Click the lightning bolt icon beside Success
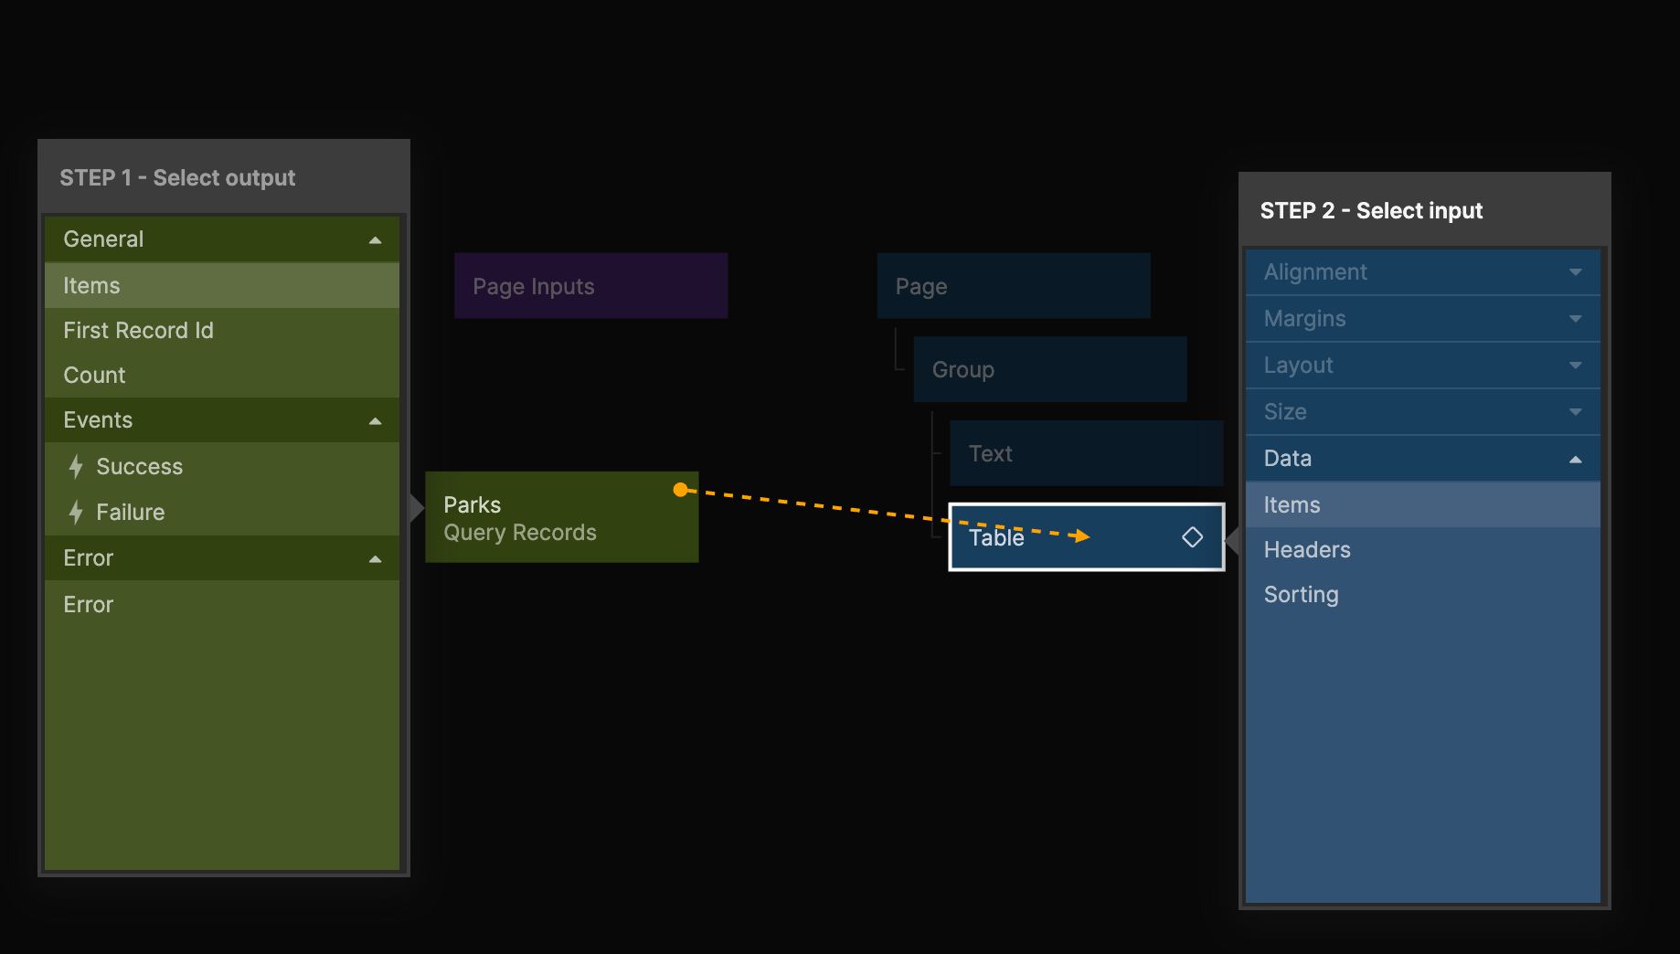The width and height of the screenshot is (1680, 954). point(76,467)
